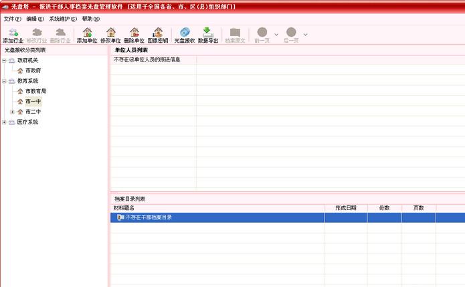Click the 数据导出 export icon
This screenshot has height=287, width=465.
click(208, 32)
